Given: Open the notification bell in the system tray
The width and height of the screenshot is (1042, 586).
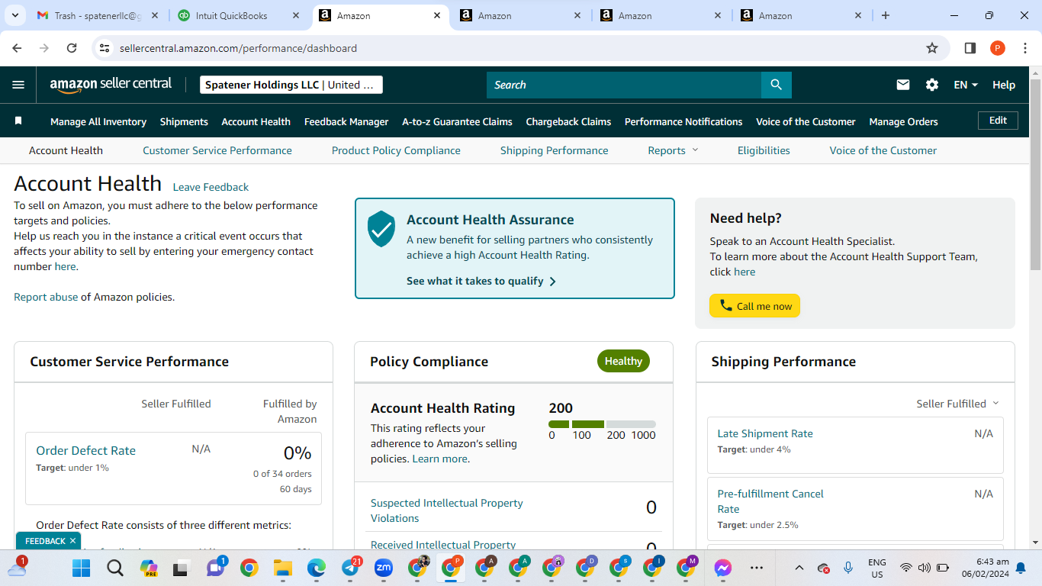Looking at the screenshot, I should 1021,568.
